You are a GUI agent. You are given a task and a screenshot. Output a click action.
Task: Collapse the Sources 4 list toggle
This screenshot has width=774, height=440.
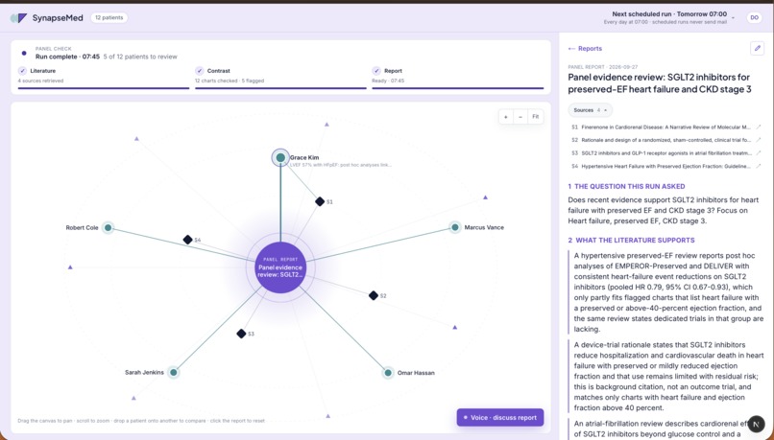(x=590, y=110)
